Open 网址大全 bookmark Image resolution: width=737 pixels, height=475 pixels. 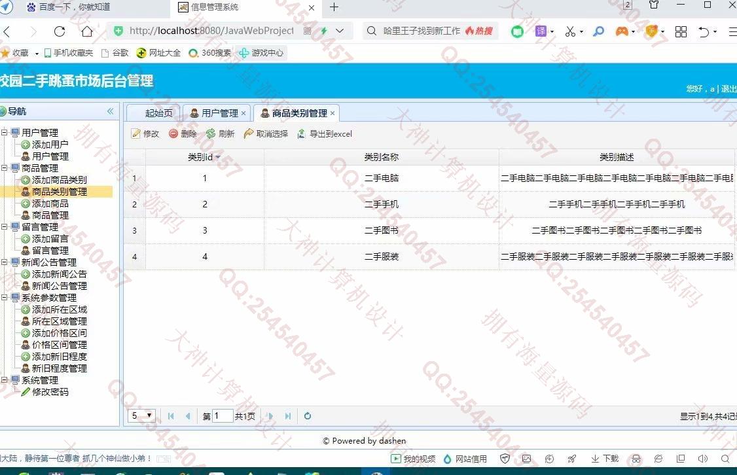pos(158,52)
